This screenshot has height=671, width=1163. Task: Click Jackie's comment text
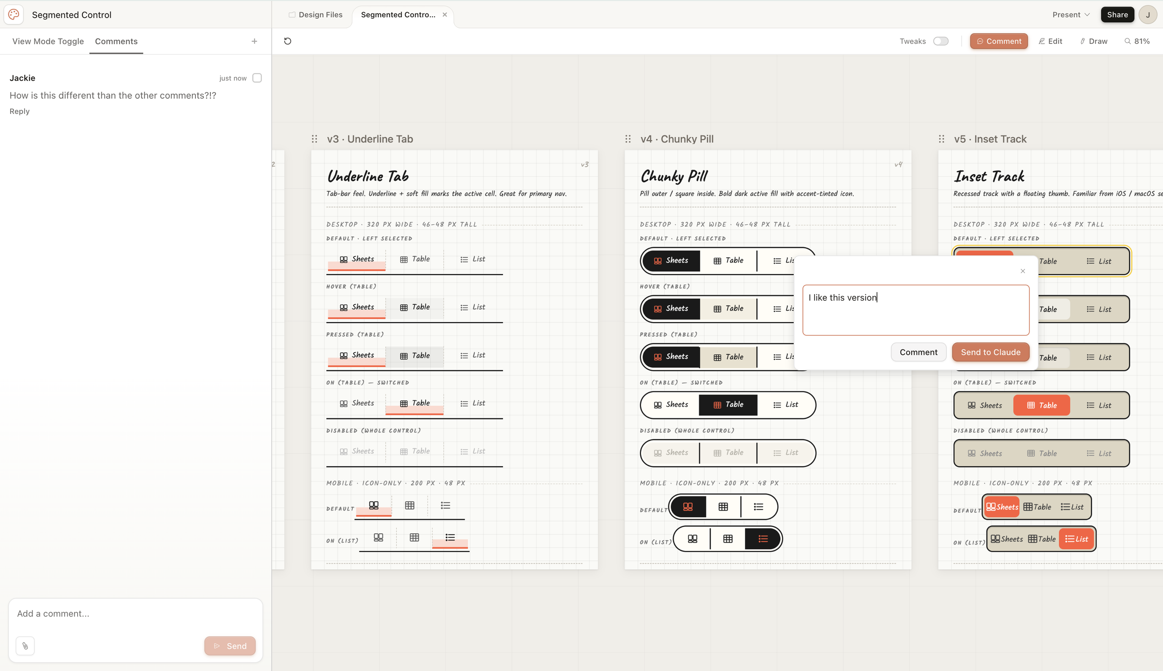click(113, 95)
